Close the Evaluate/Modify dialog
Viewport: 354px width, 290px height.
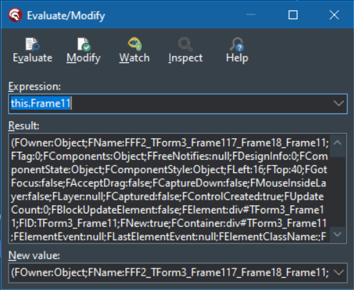click(x=334, y=15)
